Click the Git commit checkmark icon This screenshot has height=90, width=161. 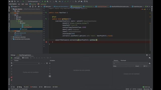[65, 1]
